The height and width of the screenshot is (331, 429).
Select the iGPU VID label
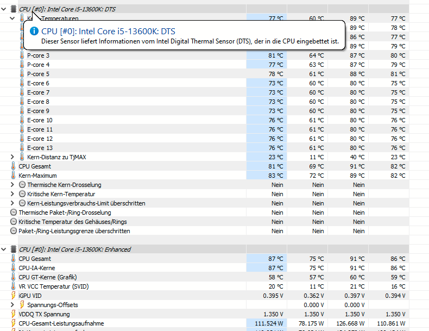(30, 296)
